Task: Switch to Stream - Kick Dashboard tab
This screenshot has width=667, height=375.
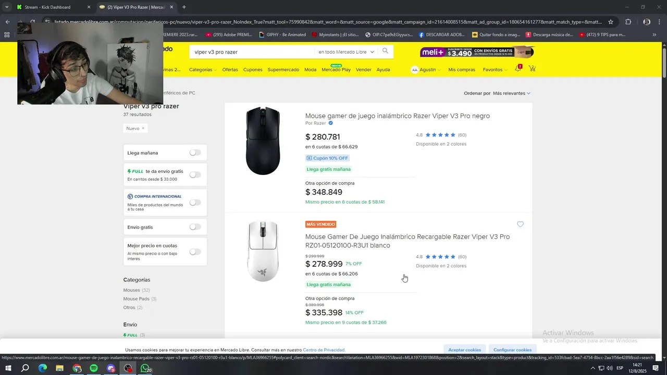Action: pos(47,7)
